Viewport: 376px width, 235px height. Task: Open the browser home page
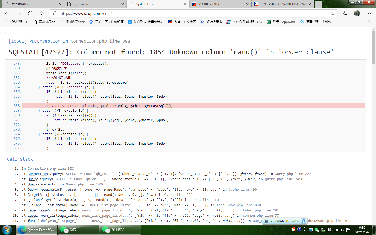point(42,13)
